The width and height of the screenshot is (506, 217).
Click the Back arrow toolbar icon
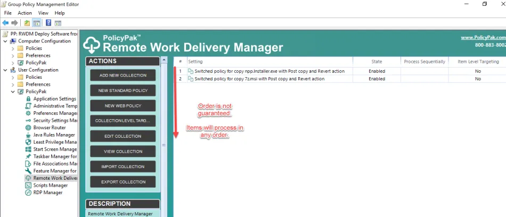click(x=5, y=23)
